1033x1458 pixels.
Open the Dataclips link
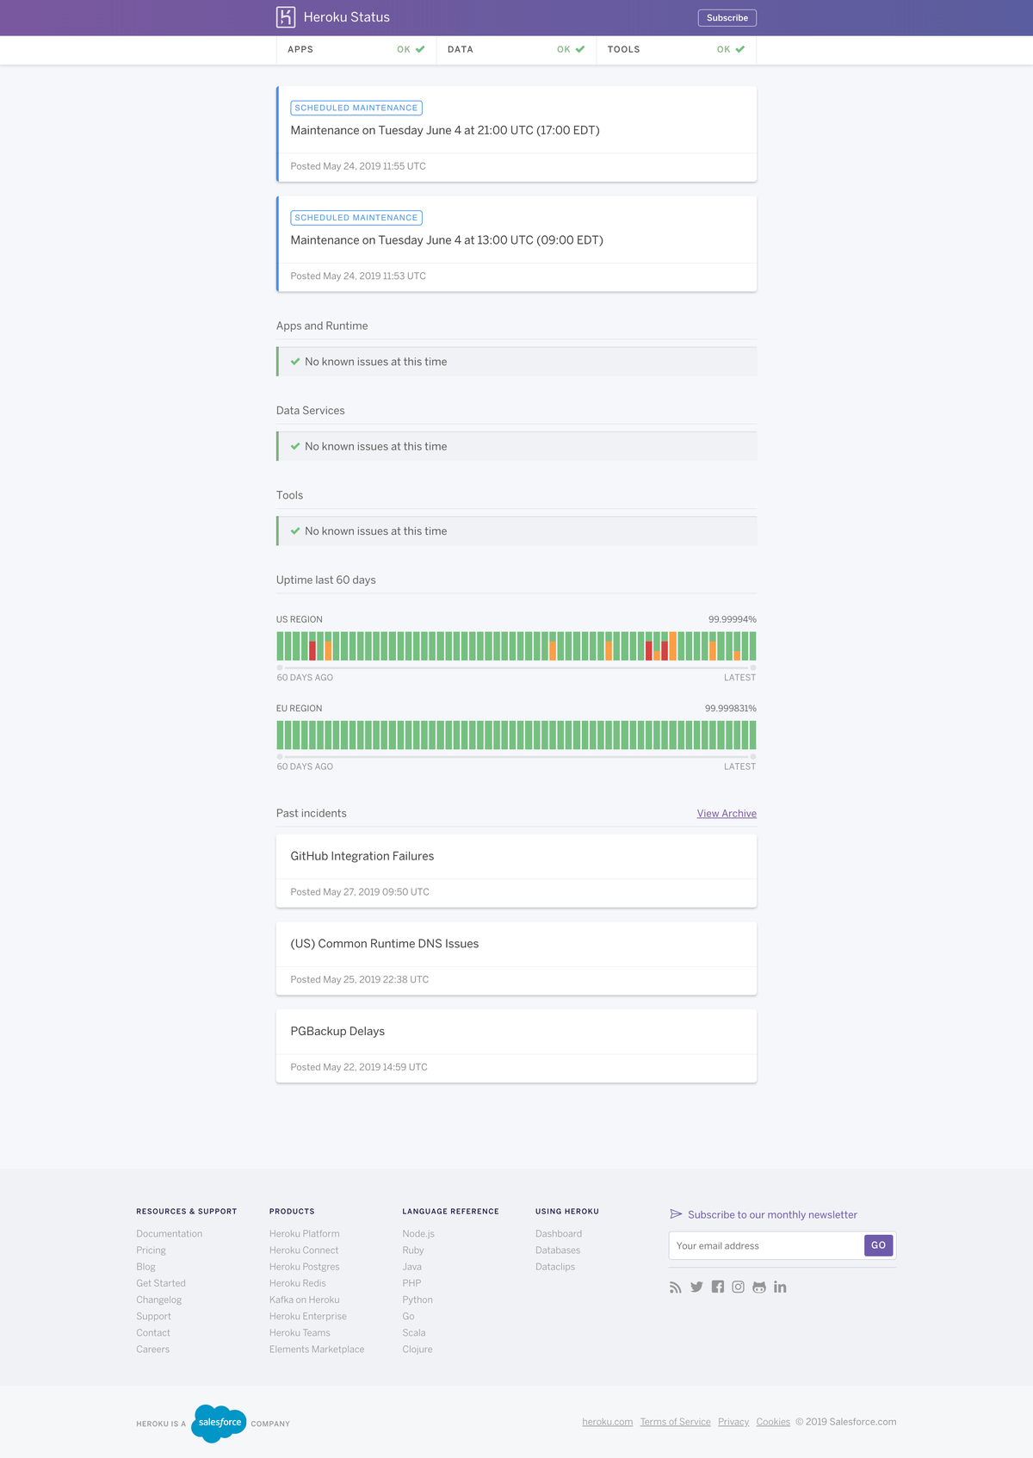coord(555,1267)
